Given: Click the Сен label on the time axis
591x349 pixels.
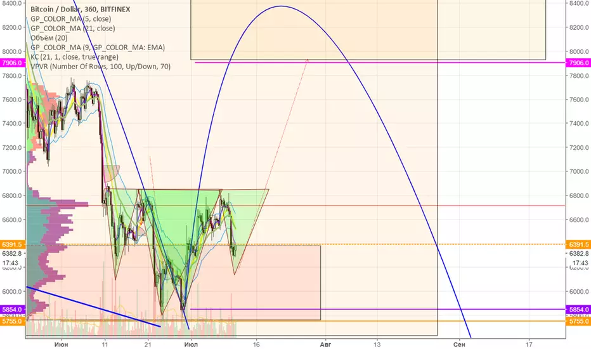Looking at the screenshot, I should pyautogui.click(x=459, y=345).
